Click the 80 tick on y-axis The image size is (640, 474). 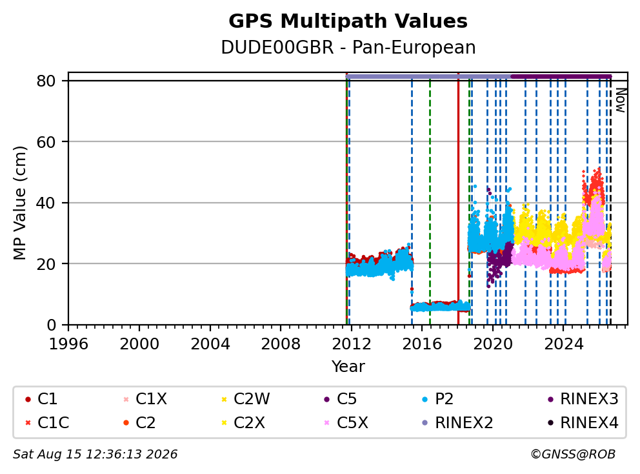pos(46,81)
